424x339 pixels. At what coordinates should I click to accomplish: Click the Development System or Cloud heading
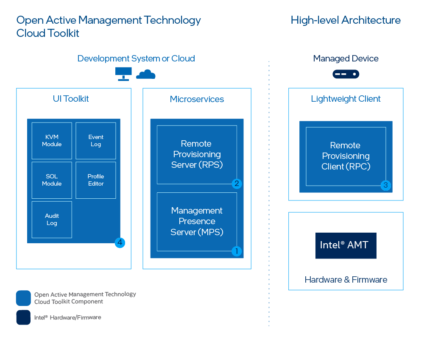[x=136, y=58]
